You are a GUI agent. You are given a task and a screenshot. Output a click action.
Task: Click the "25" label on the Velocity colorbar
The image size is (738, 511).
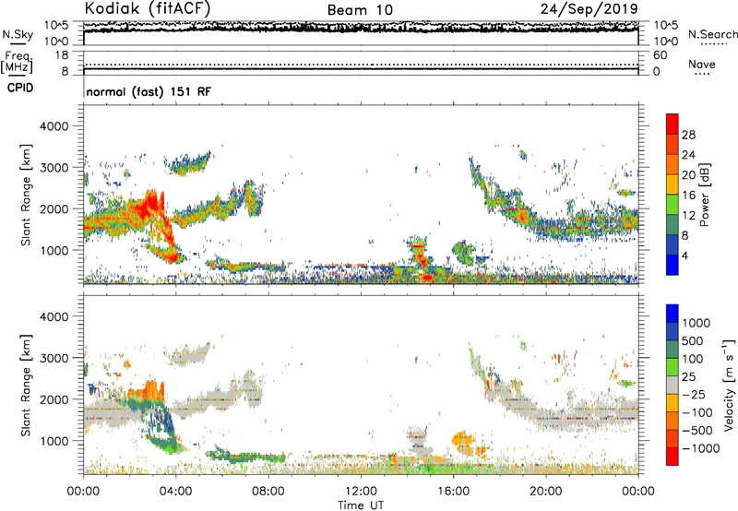(x=690, y=376)
